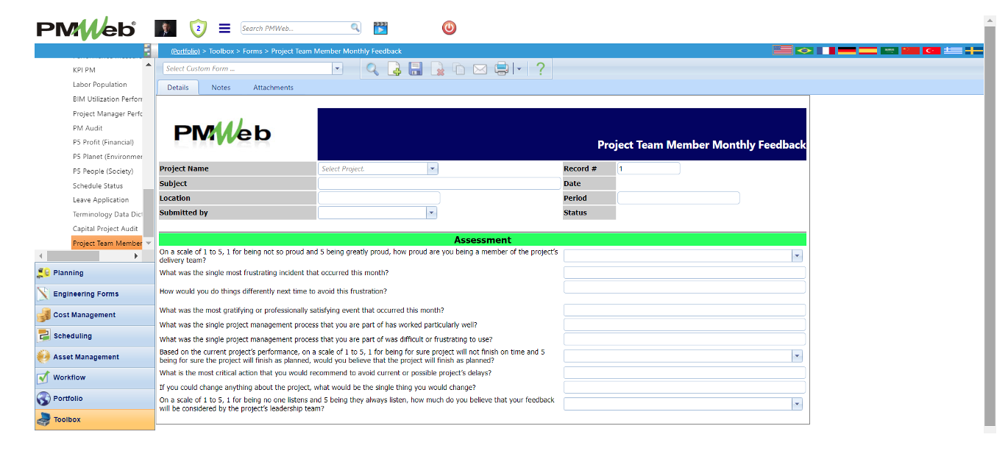The height and width of the screenshot is (451, 1008).
Task: Click the green shield notifications badge
Action: coord(198,28)
